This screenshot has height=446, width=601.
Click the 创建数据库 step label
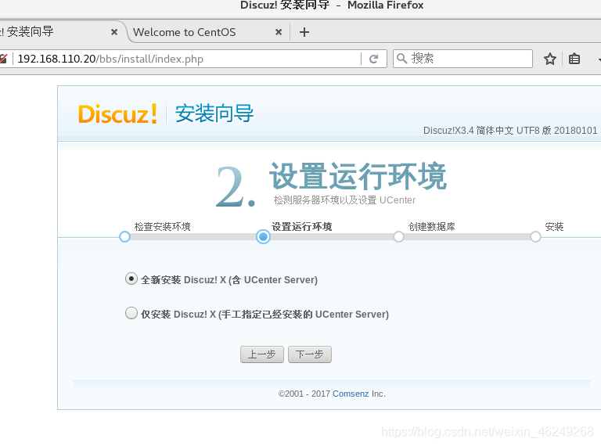(432, 226)
